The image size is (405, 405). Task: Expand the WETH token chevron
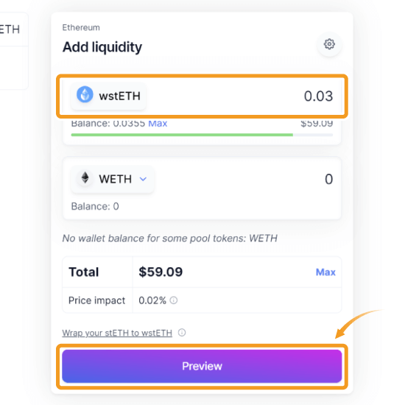point(143,179)
